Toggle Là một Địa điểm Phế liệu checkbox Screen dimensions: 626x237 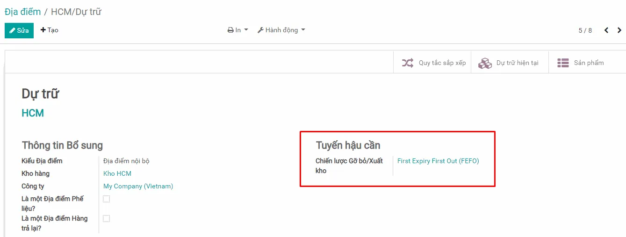point(107,199)
